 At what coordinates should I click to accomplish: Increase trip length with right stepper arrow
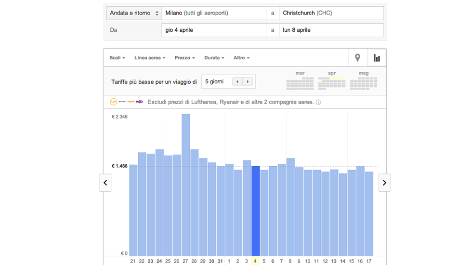coord(248,82)
